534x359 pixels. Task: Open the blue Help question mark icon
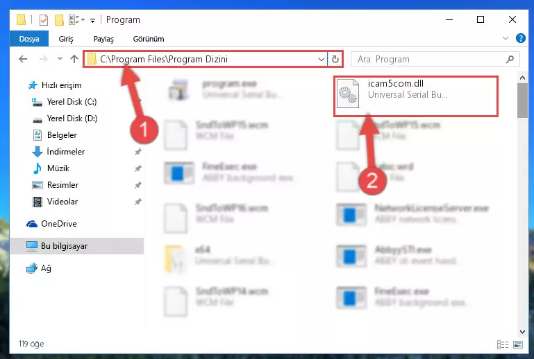[520, 38]
